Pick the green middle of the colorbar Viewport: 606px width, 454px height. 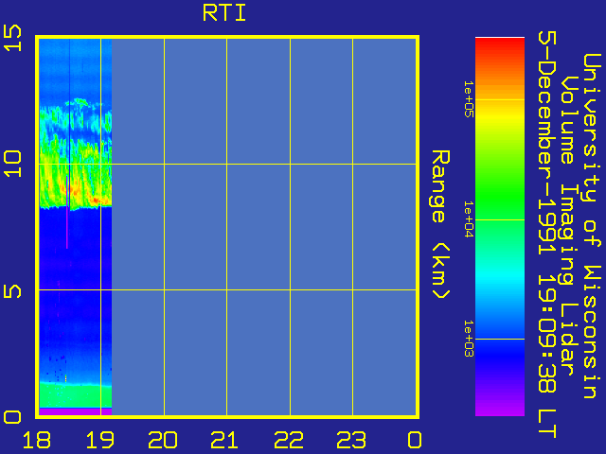click(500, 197)
